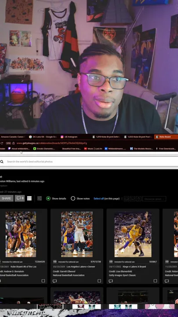Click the VPN badge in address bar
Screen dimensions: 178x317
pos(8,143)
